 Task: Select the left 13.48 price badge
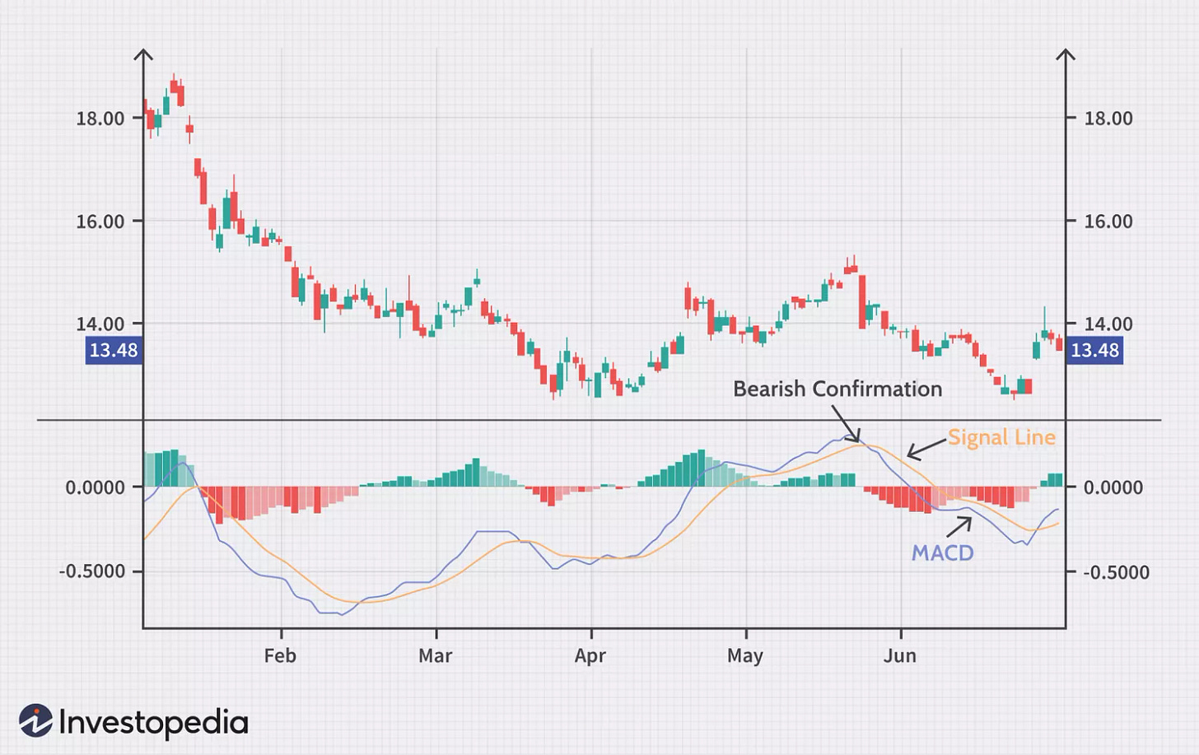tap(114, 351)
